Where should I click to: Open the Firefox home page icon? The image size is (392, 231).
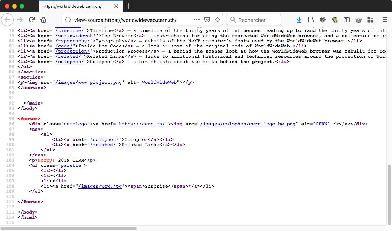click(x=43, y=20)
